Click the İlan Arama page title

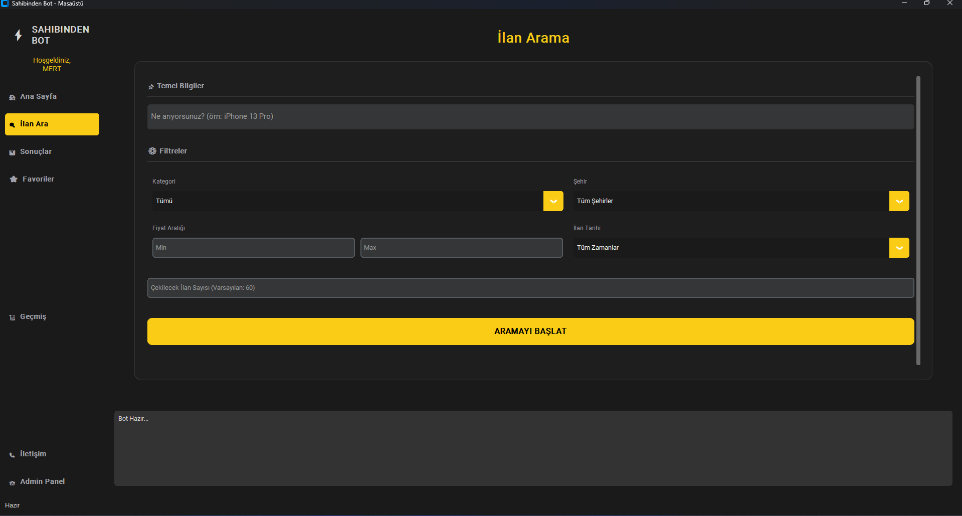point(533,38)
